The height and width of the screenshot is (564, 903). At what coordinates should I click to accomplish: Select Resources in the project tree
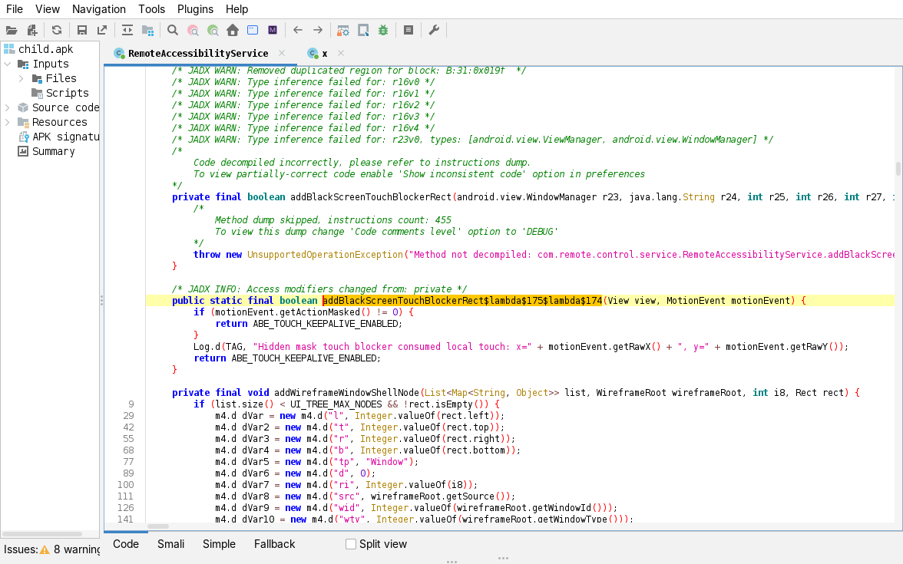pos(59,122)
